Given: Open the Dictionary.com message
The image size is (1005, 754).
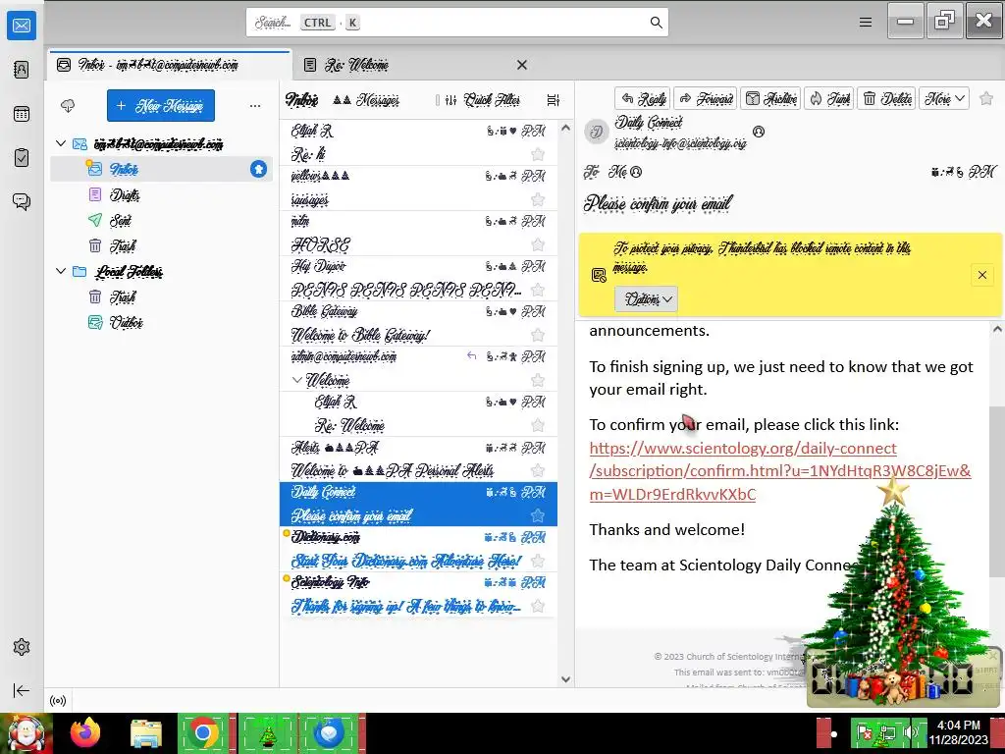Looking at the screenshot, I should coord(418,550).
